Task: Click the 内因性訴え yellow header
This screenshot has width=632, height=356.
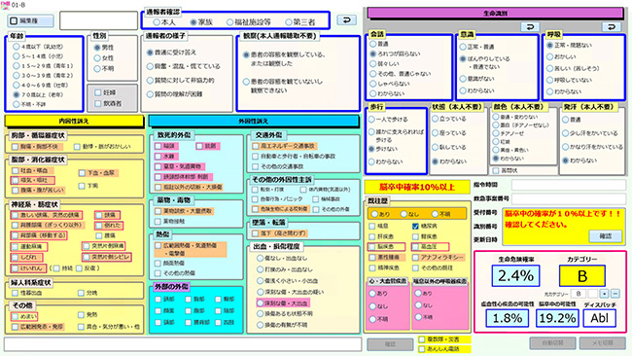Action: tap(74, 121)
